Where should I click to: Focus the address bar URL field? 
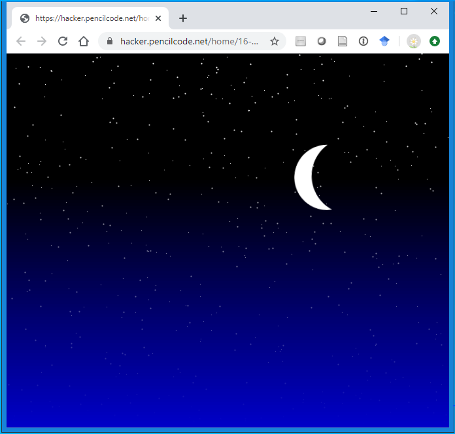[x=190, y=41]
